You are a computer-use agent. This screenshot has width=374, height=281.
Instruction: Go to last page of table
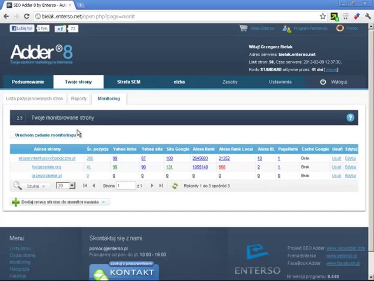pyautogui.click(x=161, y=186)
